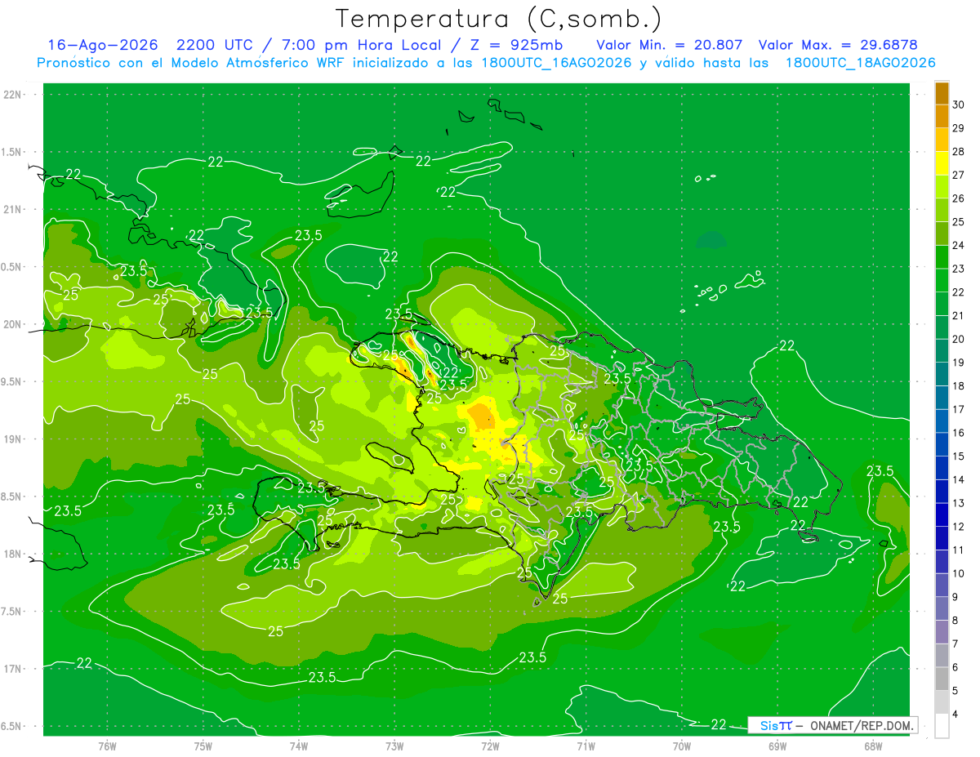Screen dimensions: 980x757
Task: Click the color scale value "11"
Action: (959, 550)
